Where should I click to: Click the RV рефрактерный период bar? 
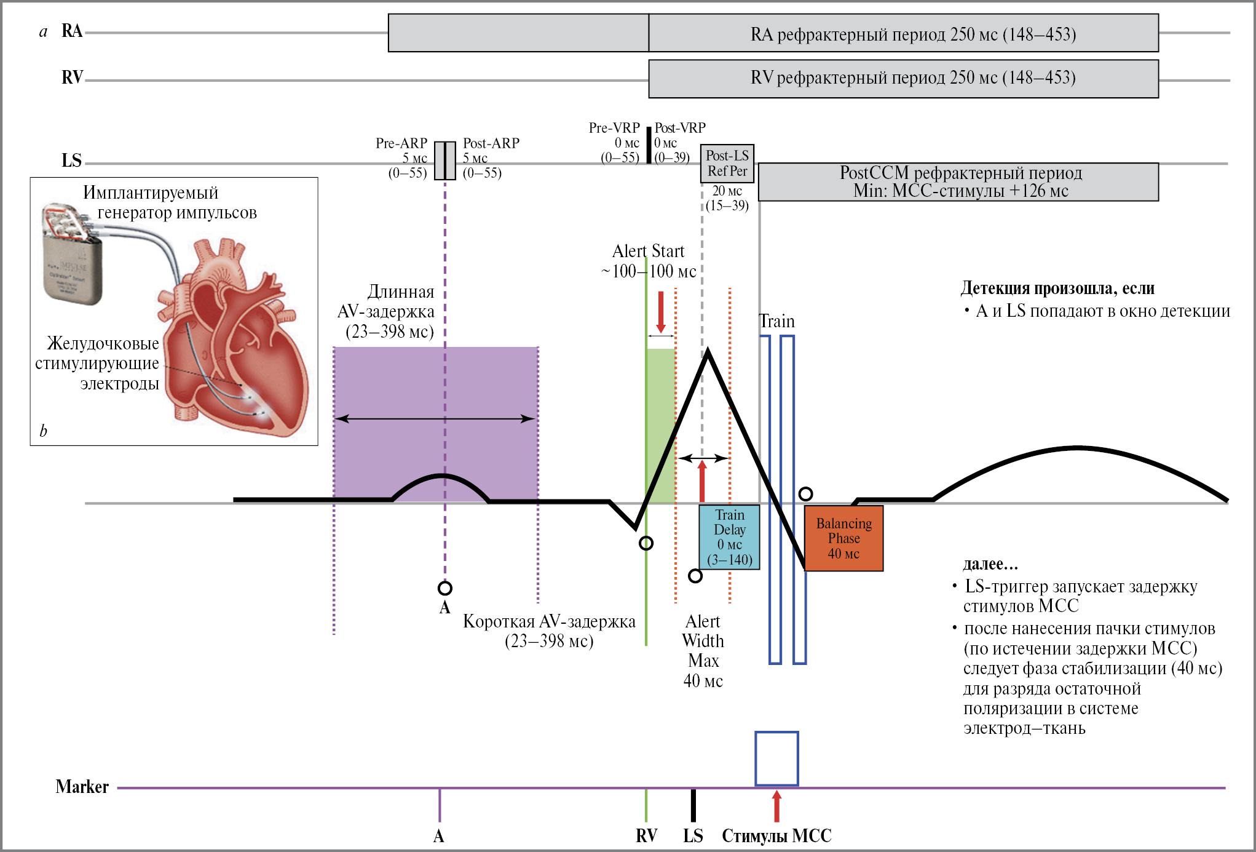coord(904,79)
